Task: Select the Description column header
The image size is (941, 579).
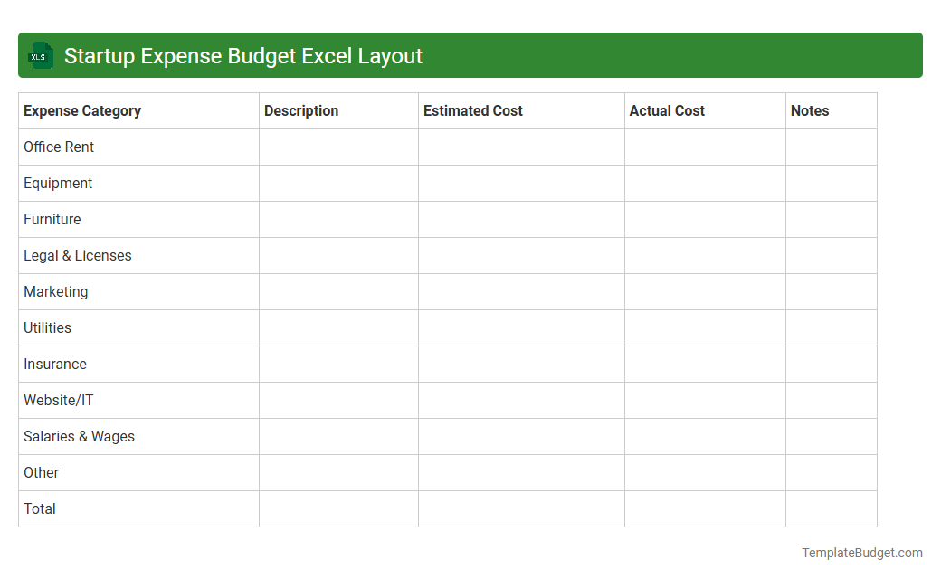Action: pos(301,110)
